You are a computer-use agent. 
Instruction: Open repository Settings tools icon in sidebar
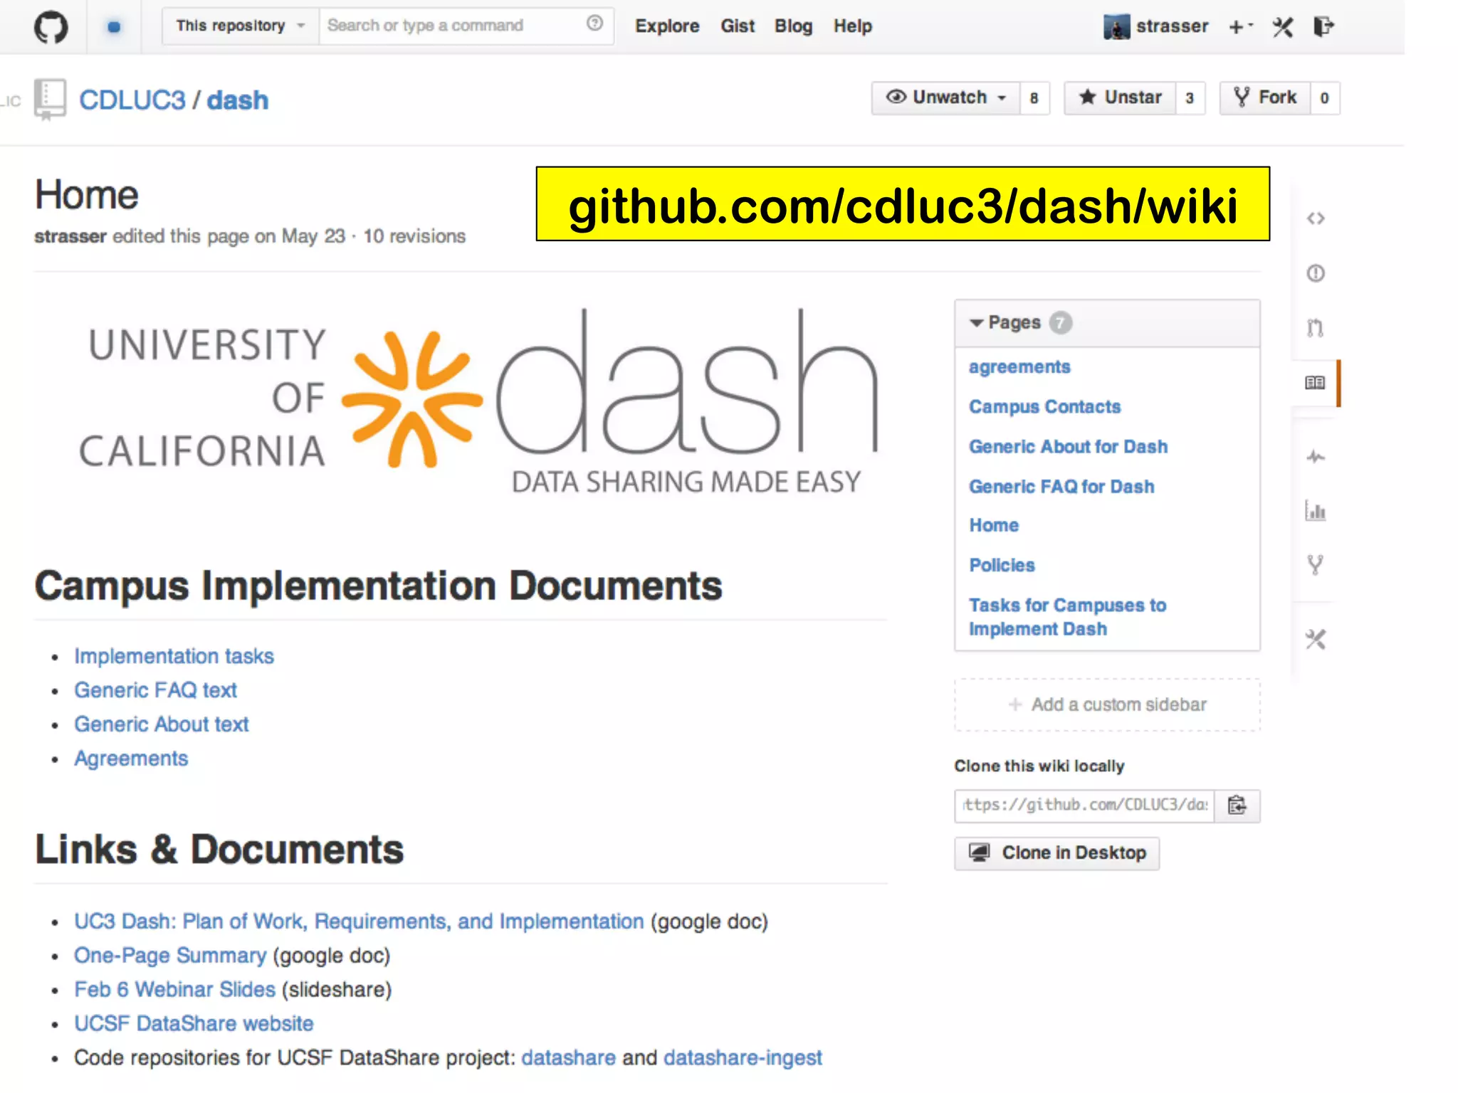(1316, 639)
